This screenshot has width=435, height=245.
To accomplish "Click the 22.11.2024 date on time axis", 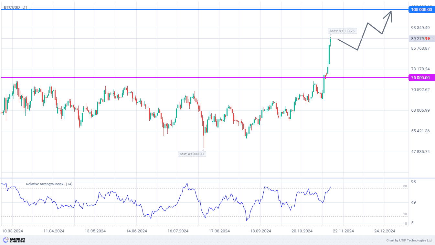I will click(x=343, y=231).
